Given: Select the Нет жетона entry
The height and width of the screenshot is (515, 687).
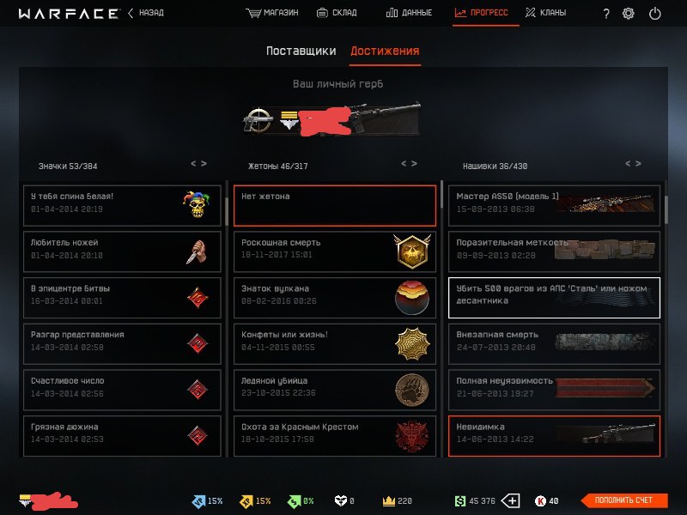Looking at the screenshot, I should [x=335, y=205].
